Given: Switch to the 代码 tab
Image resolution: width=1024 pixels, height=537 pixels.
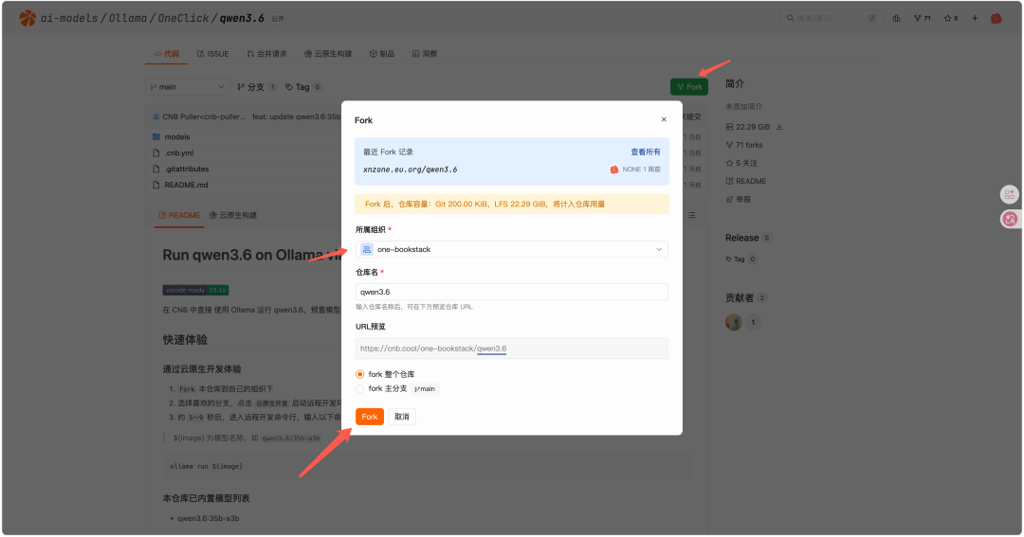Looking at the screenshot, I should 167,53.
